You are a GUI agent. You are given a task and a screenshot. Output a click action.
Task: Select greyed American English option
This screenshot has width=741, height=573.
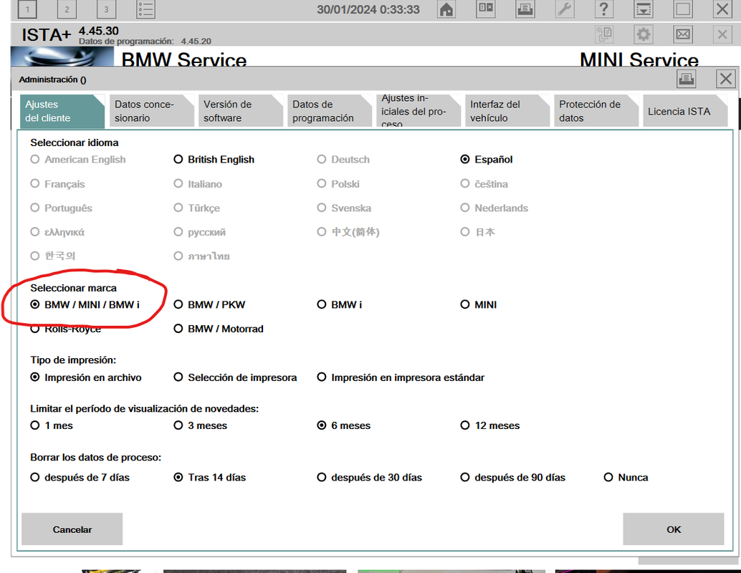click(x=78, y=159)
